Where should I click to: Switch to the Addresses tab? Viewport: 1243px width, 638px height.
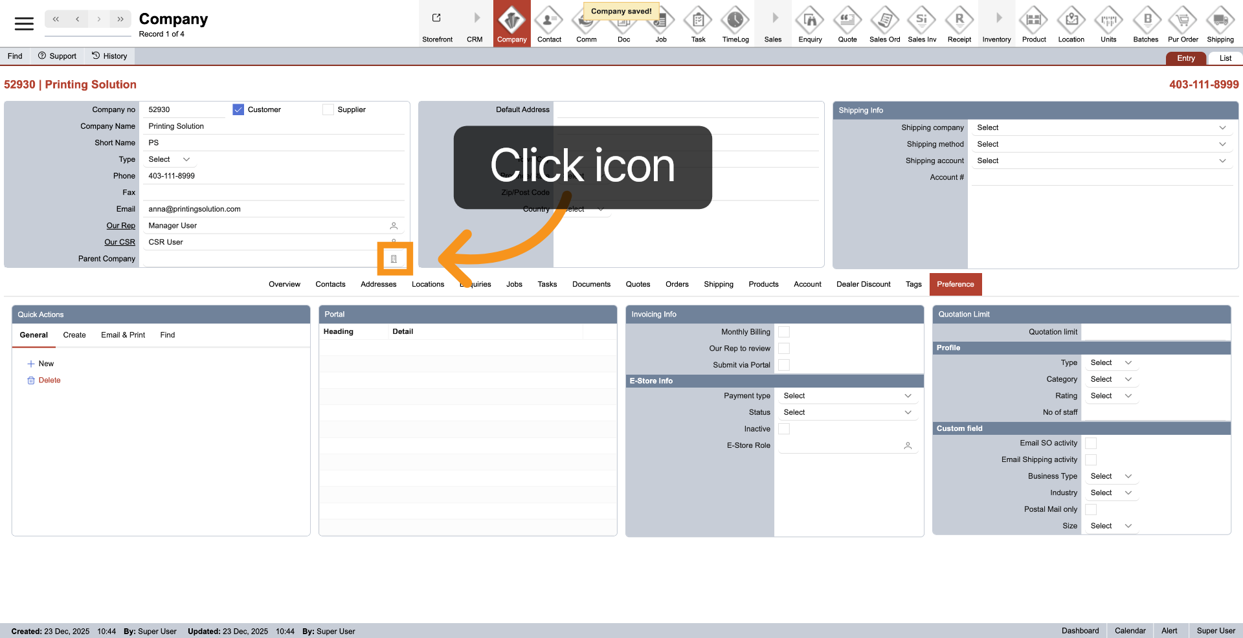(x=378, y=285)
